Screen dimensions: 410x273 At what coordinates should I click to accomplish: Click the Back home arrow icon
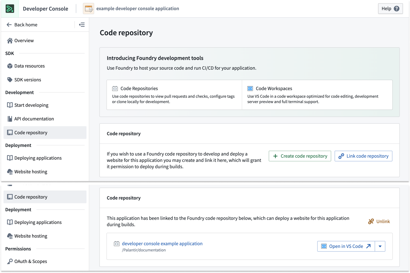tap(9, 25)
